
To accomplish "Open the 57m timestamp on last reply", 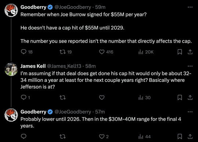I will pyautogui.click(x=100, y=112).
